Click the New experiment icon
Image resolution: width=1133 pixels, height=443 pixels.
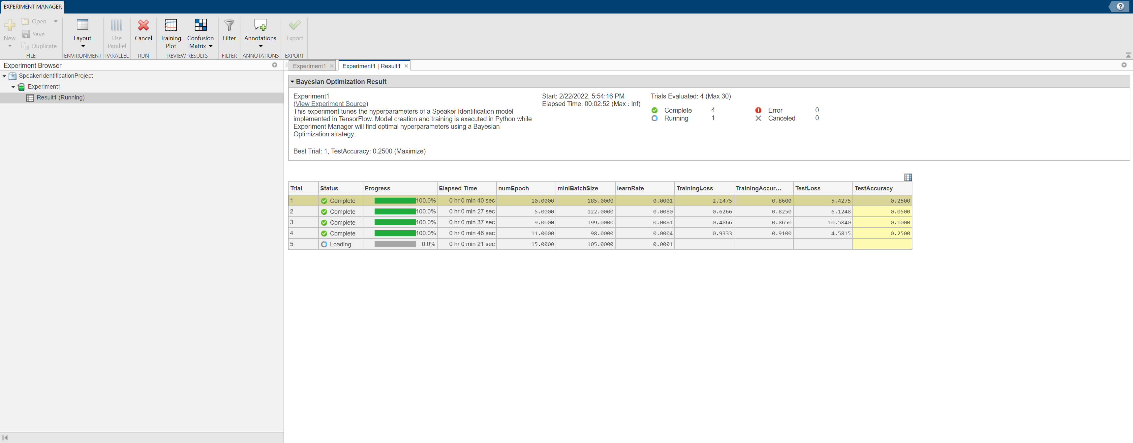pyautogui.click(x=9, y=26)
